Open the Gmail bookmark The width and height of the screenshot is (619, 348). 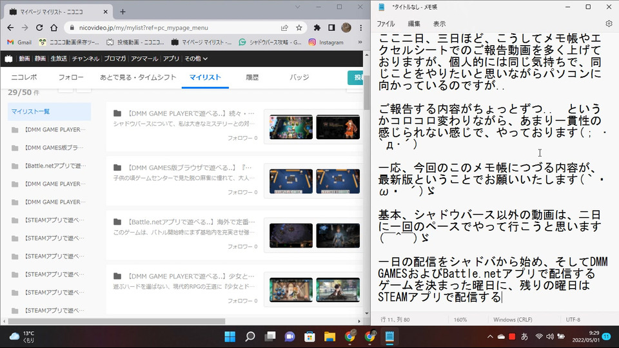(x=19, y=43)
